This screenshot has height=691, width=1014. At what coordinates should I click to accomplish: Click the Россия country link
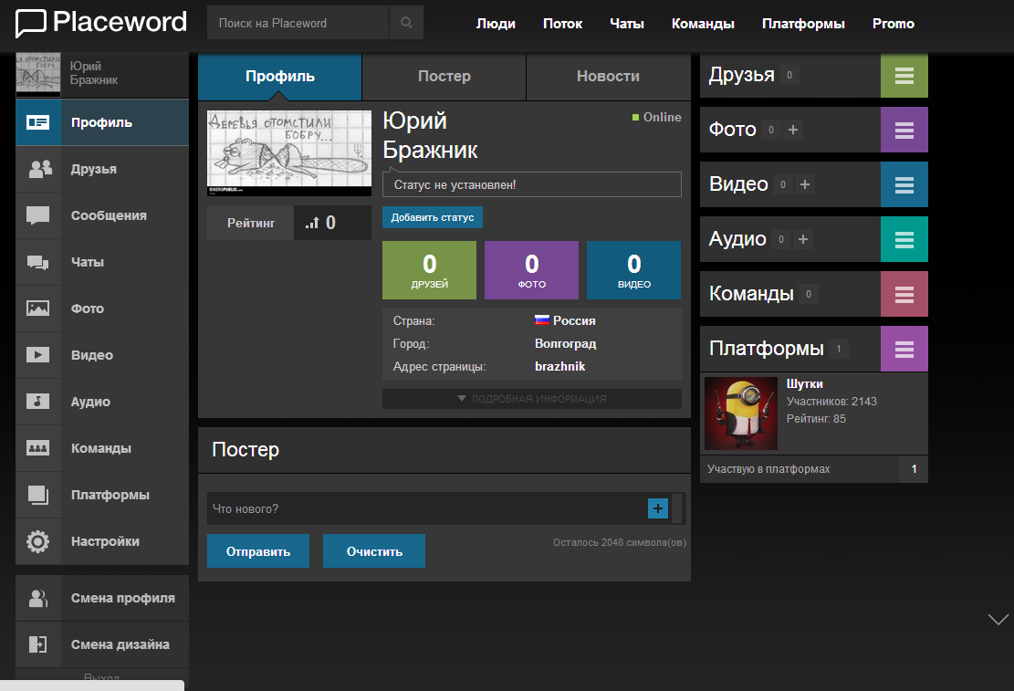click(x=574, y=320)
